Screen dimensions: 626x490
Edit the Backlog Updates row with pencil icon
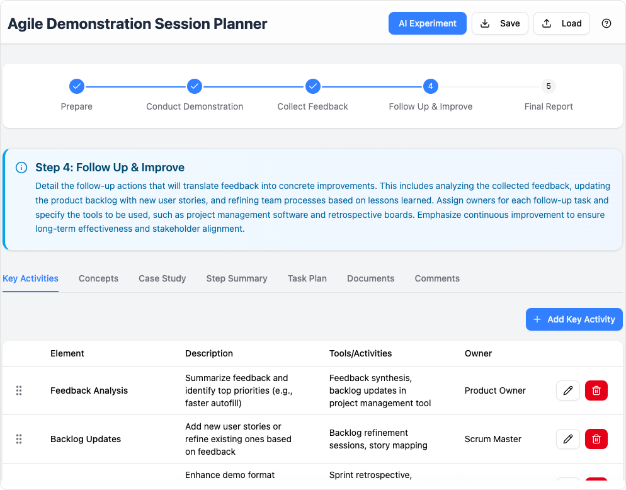(x=567, y=439)
